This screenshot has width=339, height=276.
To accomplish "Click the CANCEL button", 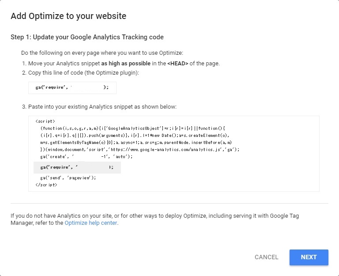I will (266, 257).
